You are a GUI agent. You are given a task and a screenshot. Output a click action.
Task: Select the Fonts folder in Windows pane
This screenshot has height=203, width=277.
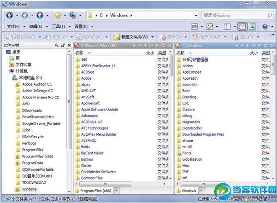coord(187,153)
